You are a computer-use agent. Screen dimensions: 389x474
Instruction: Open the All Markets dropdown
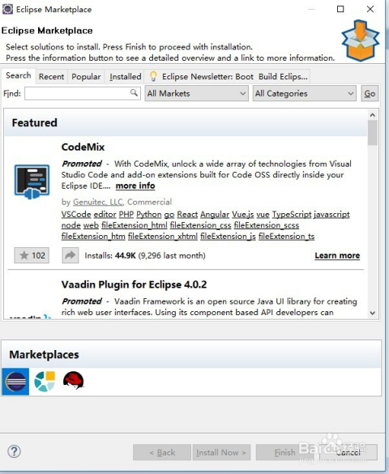196,93
